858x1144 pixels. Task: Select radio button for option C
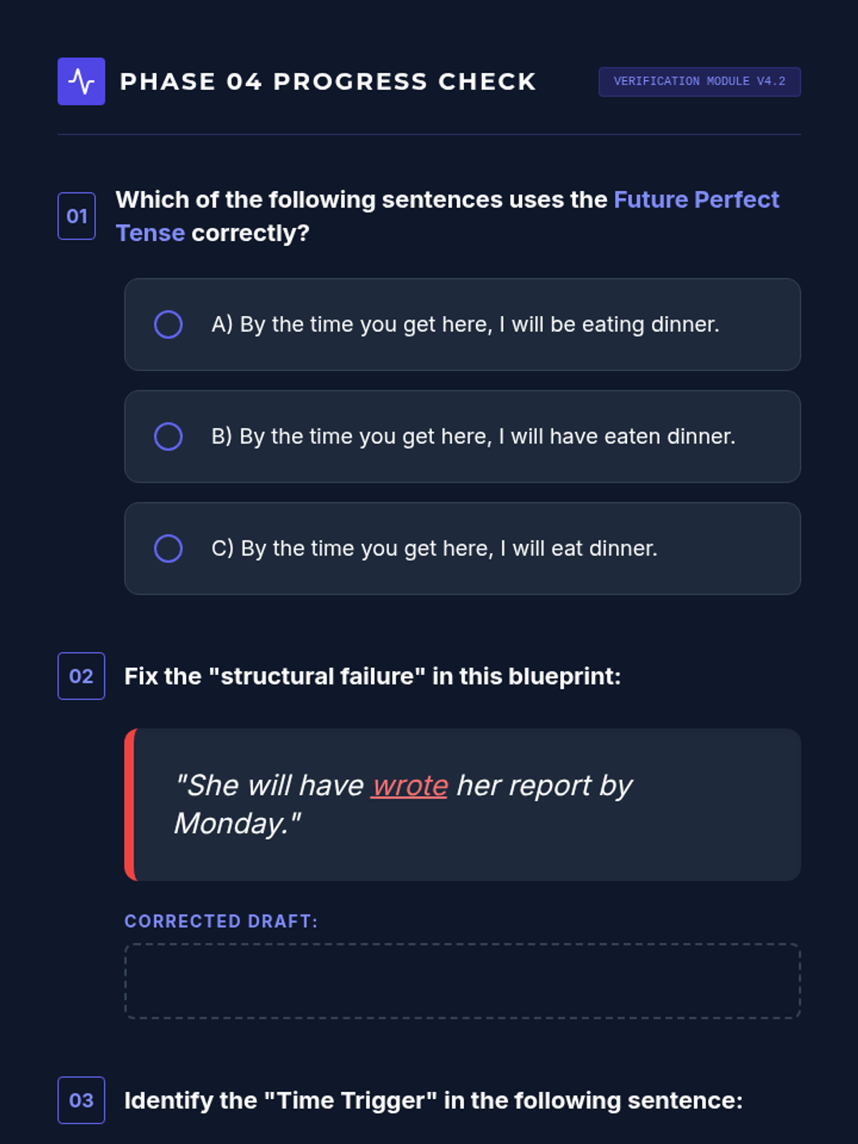pos(168,548)
